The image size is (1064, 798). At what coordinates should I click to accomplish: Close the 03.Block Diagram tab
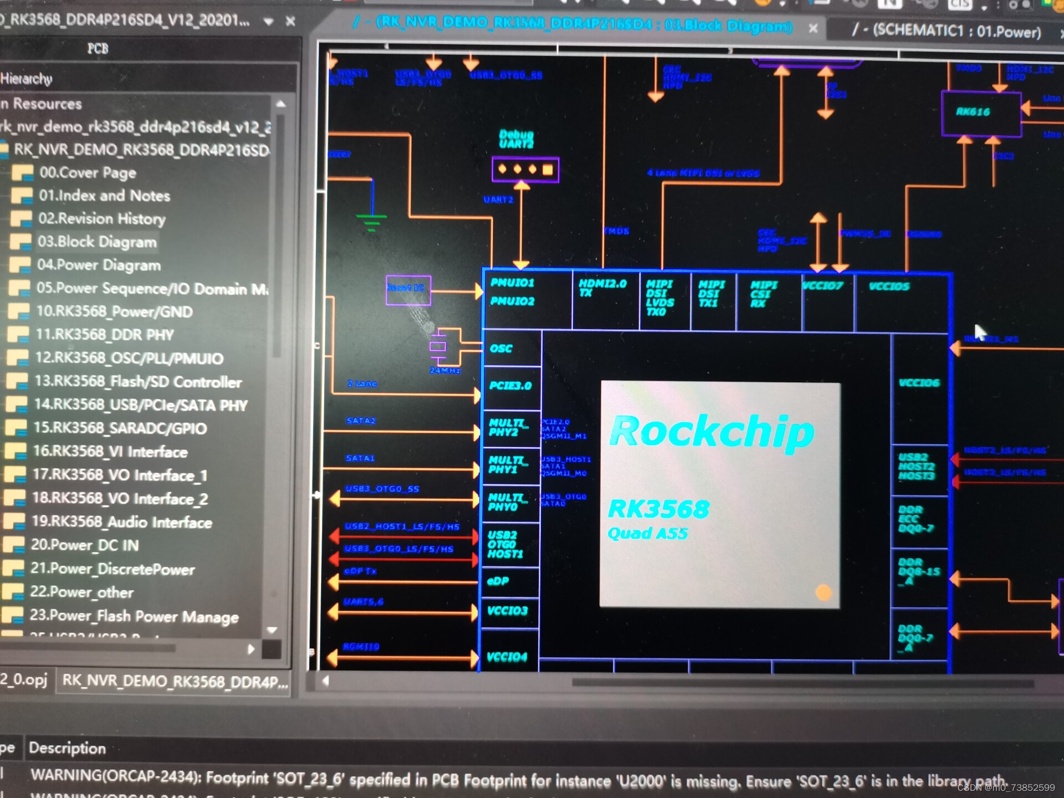point(812,28)
